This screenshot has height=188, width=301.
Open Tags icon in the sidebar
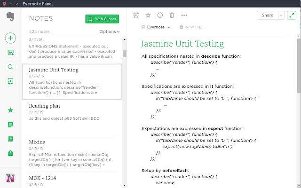(10, 153)
